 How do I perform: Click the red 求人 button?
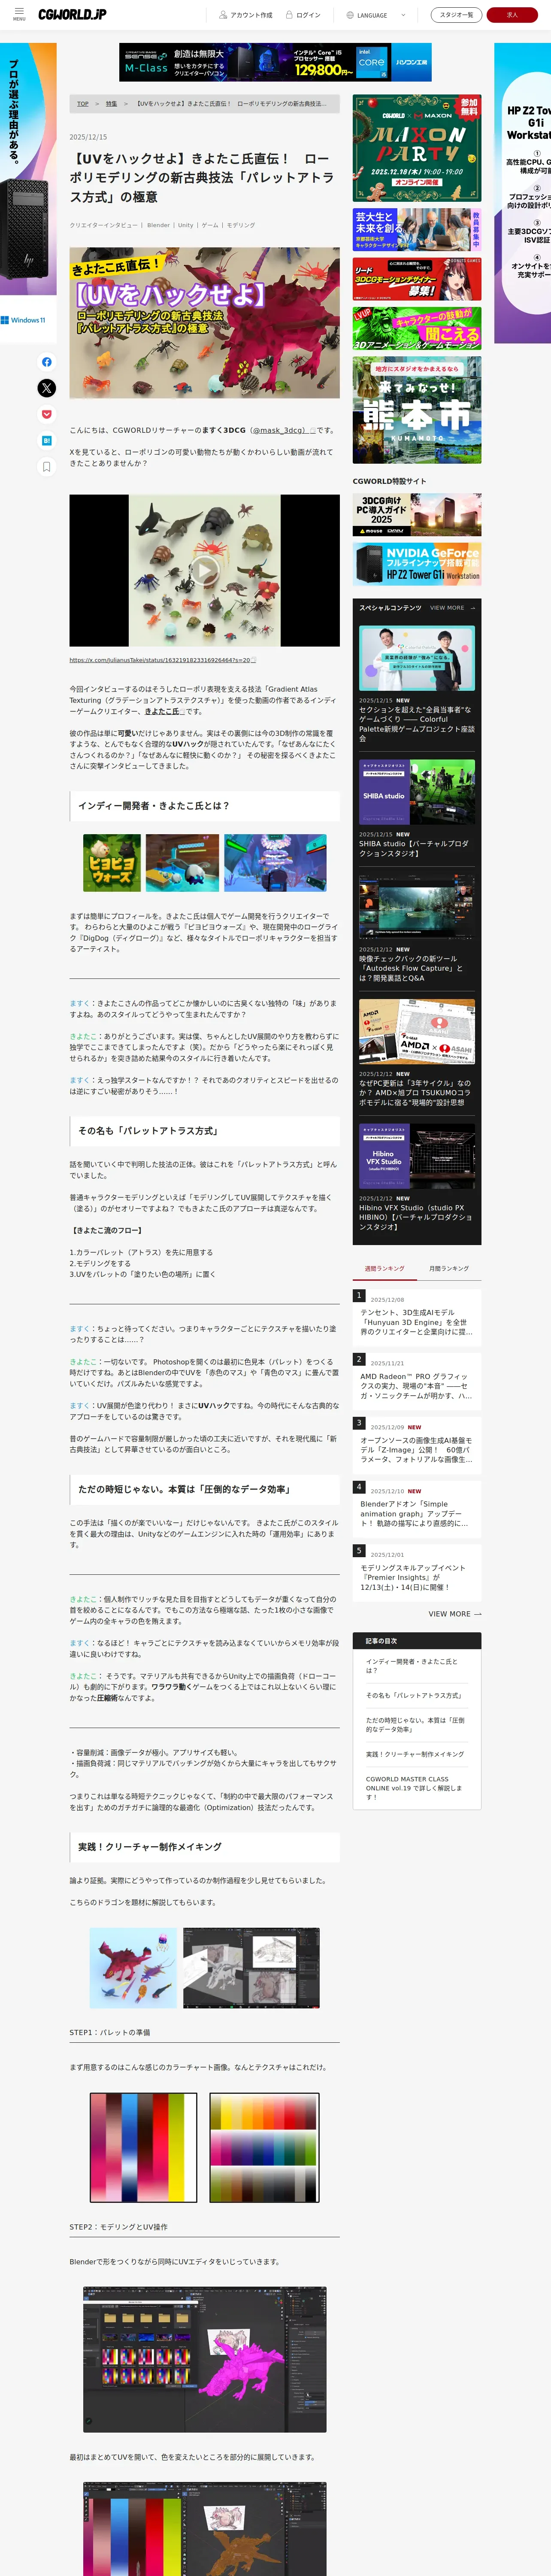point(512,15)
